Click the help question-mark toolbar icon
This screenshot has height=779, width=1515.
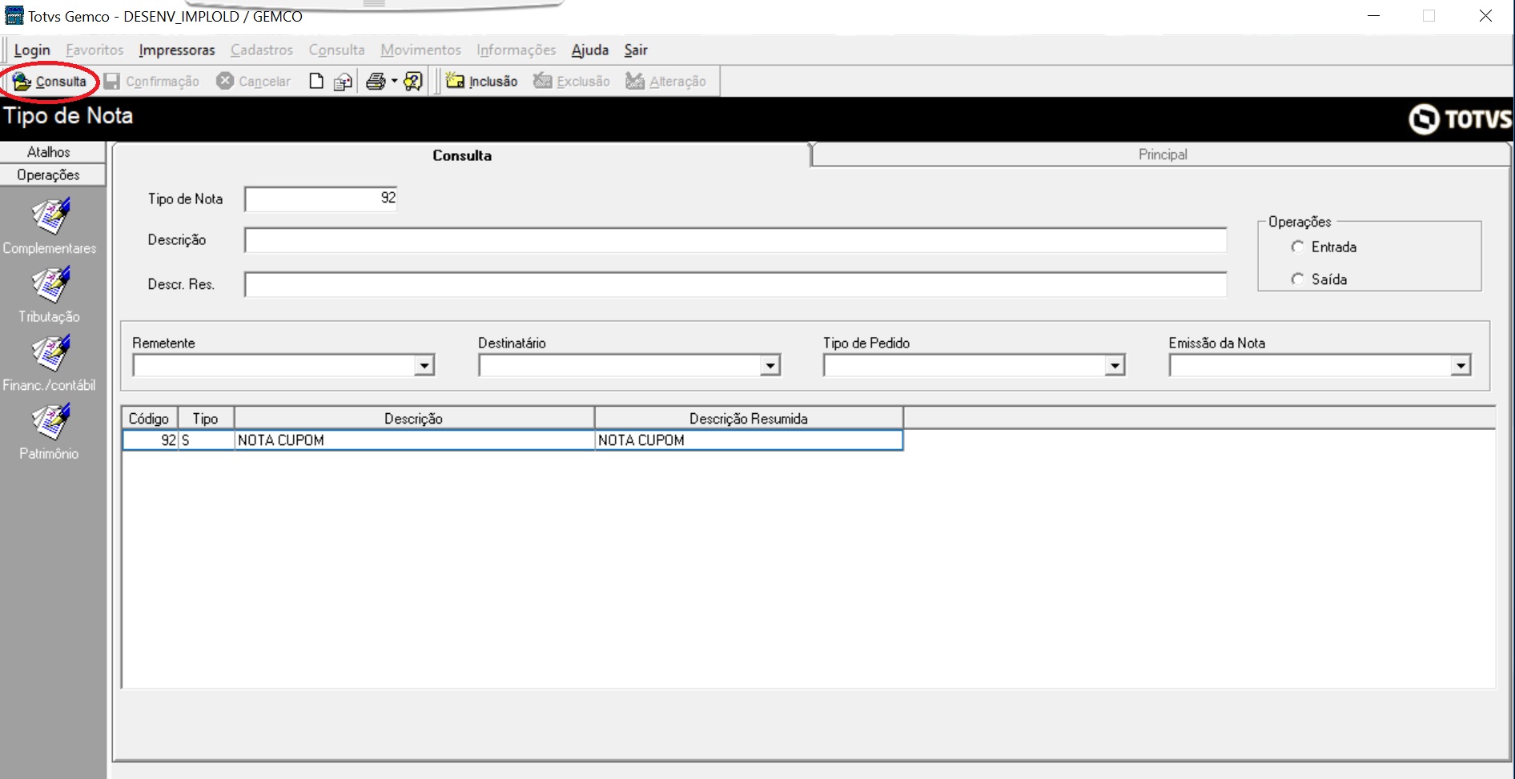click(x=413, y=81)
